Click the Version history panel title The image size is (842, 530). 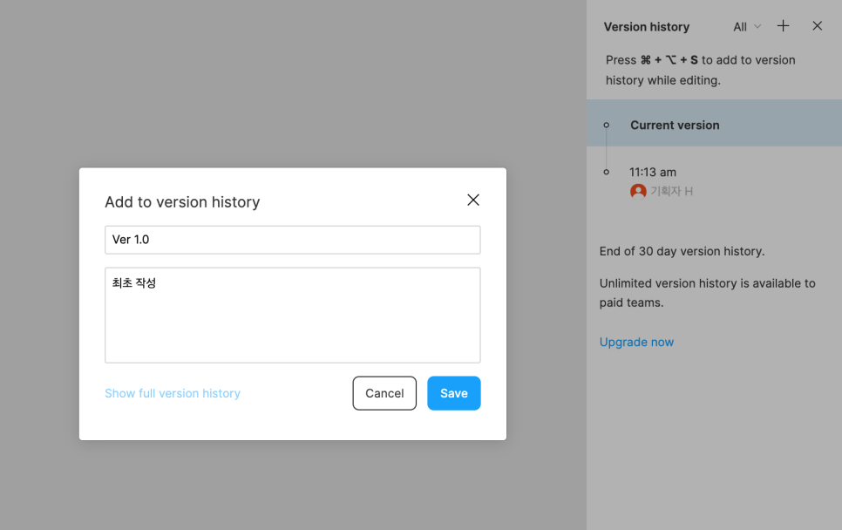click(x=647, y=27)
